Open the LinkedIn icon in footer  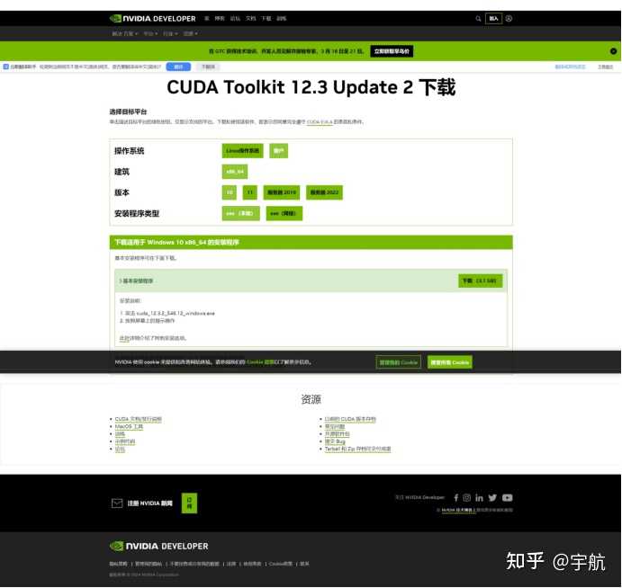(x=479, y=498)
